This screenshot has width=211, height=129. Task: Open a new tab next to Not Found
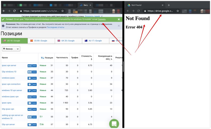[169, 5]
